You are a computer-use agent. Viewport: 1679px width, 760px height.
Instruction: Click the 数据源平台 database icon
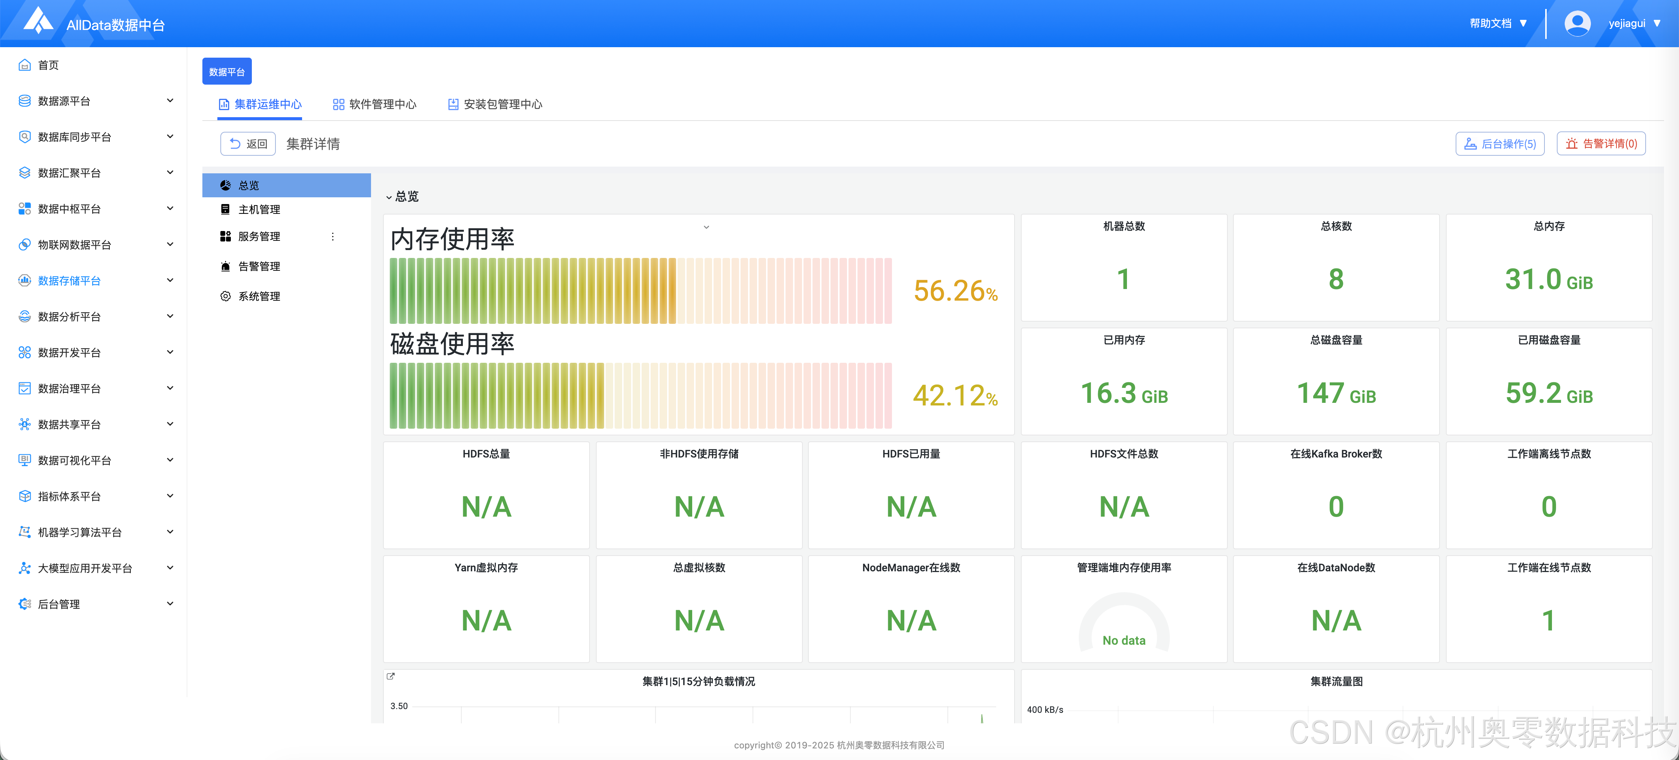click(25, 100)
